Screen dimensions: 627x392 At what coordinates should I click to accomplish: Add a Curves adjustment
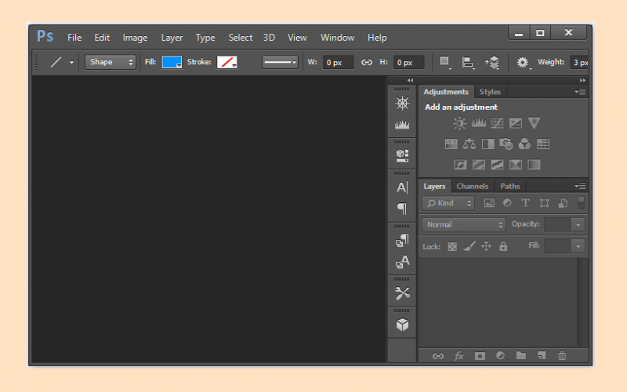click(497, 123)
